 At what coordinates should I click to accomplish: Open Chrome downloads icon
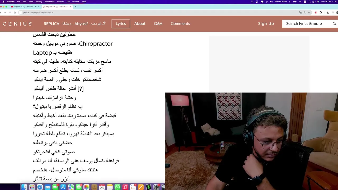[x=328, y=12]
